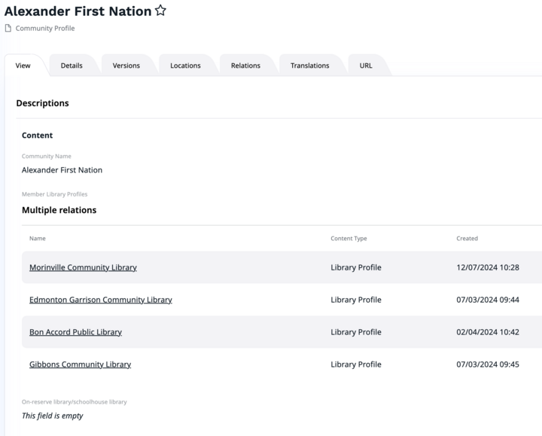Screen dimensions: 542x436
Task: Click the Content Type column header
Action: tap(349, 238)
